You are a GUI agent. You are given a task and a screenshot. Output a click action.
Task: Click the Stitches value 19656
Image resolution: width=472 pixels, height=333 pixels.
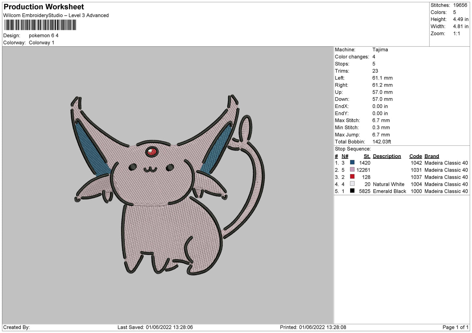click(460, 5)
